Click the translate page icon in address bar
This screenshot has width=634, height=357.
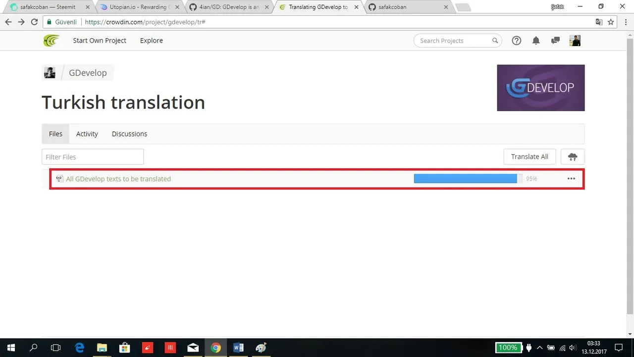pos(599,22)
